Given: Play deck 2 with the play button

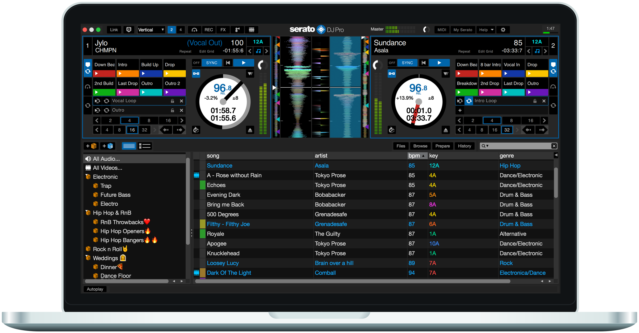Looking at the screenshot, I should click(439, 63).
